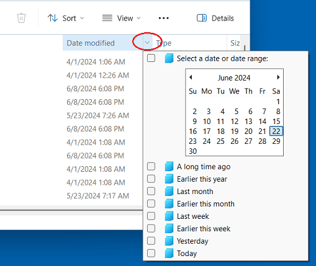Viewport: 316px width, 266px height.
Task: Toggle the Details pane icon
Action: (202, 18)
